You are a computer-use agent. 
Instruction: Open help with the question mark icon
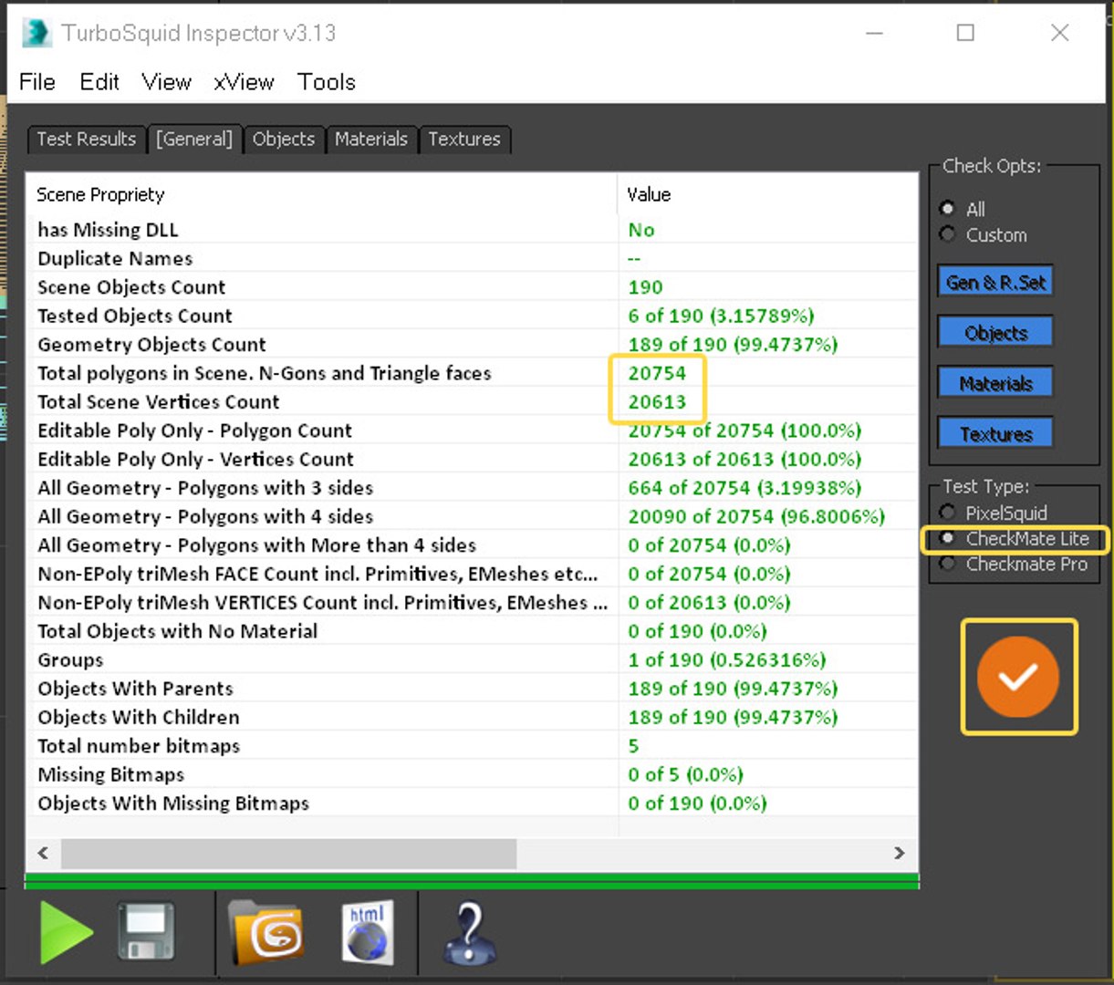[469, 933]
